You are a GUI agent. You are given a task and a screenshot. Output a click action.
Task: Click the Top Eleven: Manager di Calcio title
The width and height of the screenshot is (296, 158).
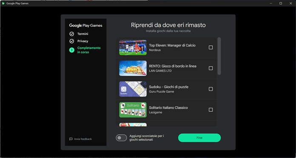pos(172,45)
